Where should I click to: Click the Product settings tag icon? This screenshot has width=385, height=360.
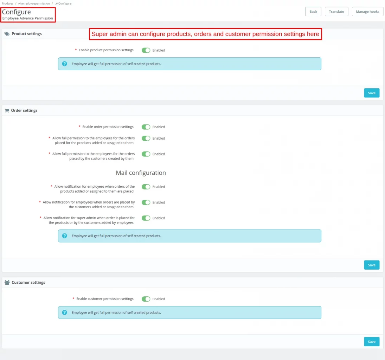pyautogui.click(x=7, y=34)
